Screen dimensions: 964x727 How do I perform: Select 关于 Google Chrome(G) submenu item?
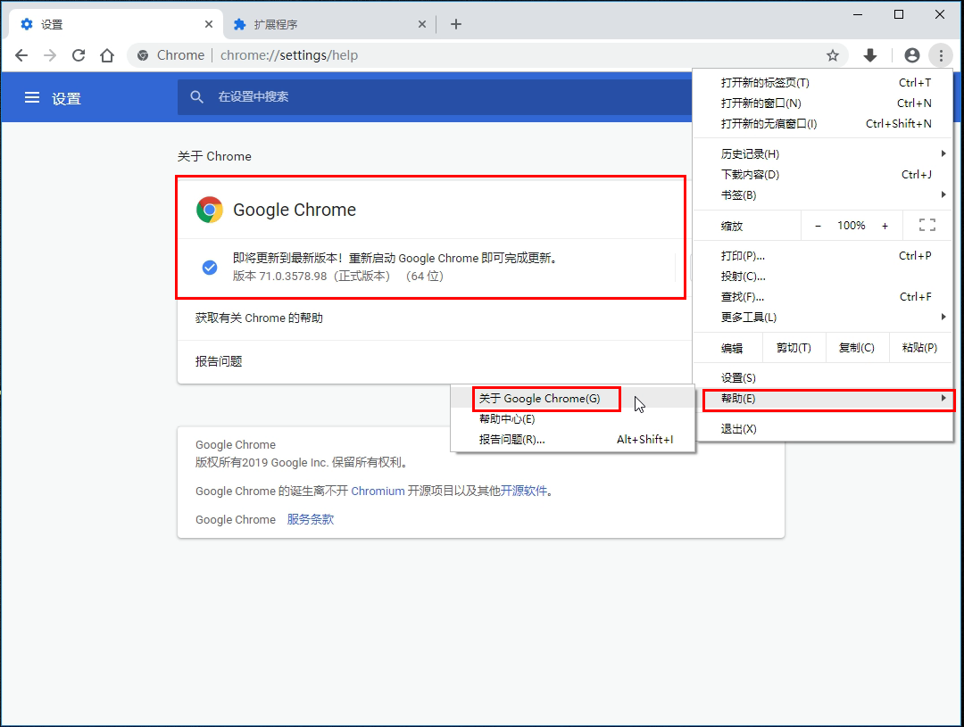tap(572, 398)
